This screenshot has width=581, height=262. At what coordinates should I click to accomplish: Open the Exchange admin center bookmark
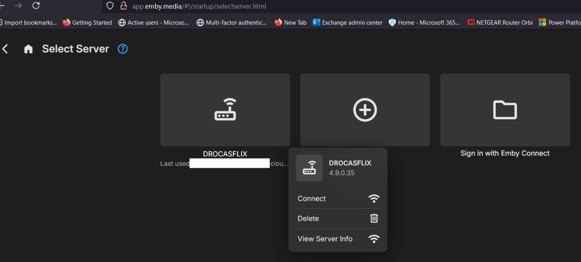(348, 22)
